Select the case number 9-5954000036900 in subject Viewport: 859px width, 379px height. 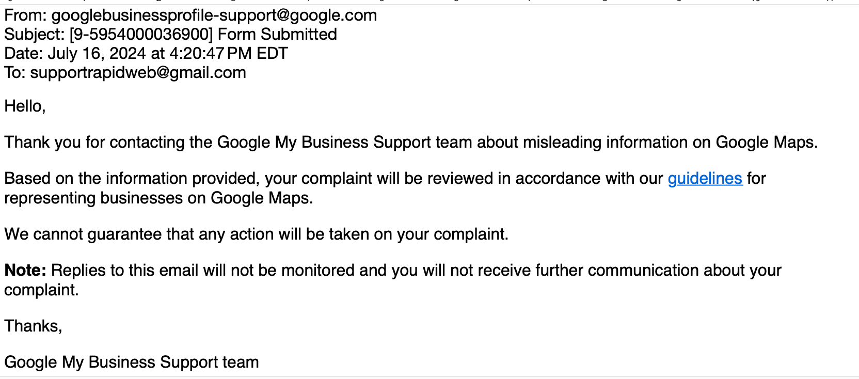click(141, 35)
